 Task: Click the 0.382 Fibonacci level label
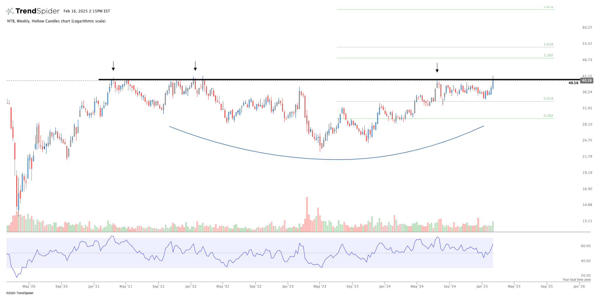(x=548, y=116)
